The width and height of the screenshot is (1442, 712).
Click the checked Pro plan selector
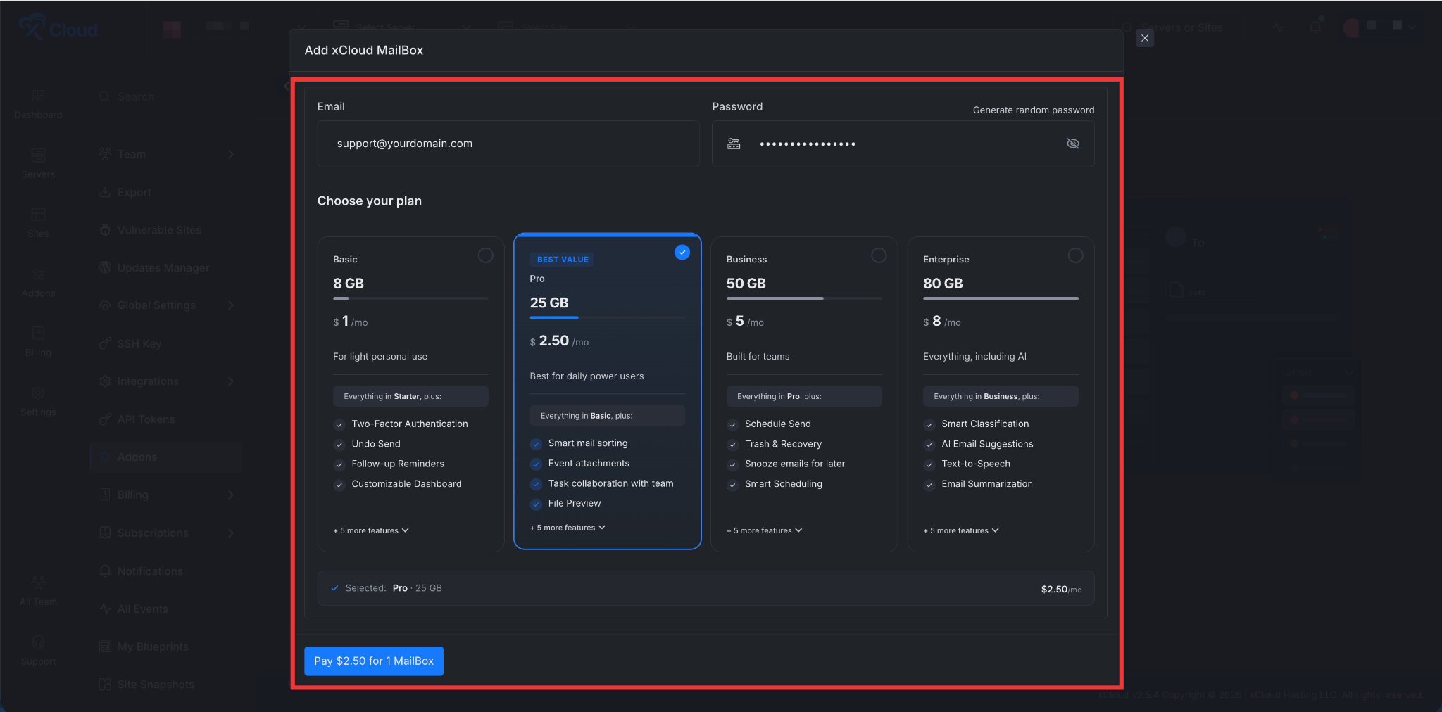tap(682, 252)
